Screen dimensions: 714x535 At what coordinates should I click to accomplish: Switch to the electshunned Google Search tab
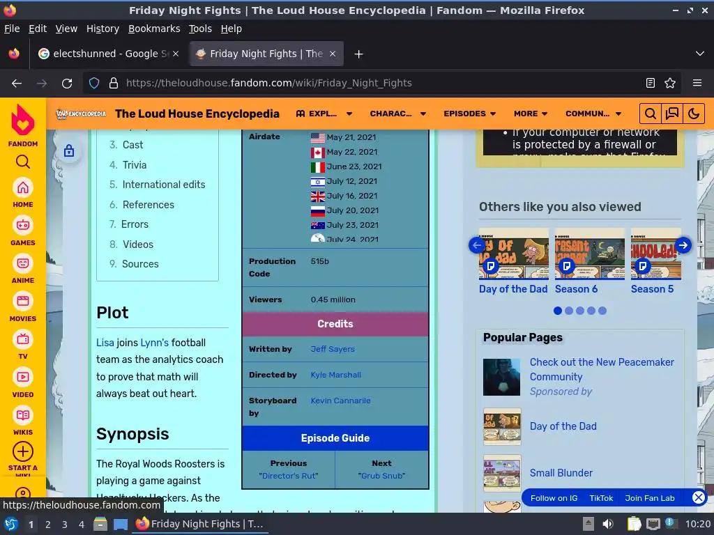[x=109, y=54]
